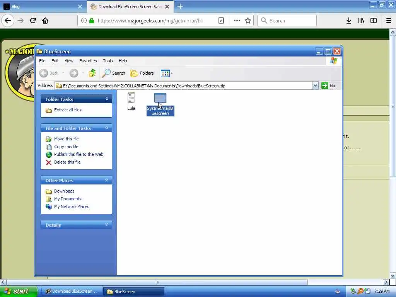Viewport: 396px width, 297px height.
Task: Click Firefox vertical scrollbar down arrow
Action: [x=393, y=275]
